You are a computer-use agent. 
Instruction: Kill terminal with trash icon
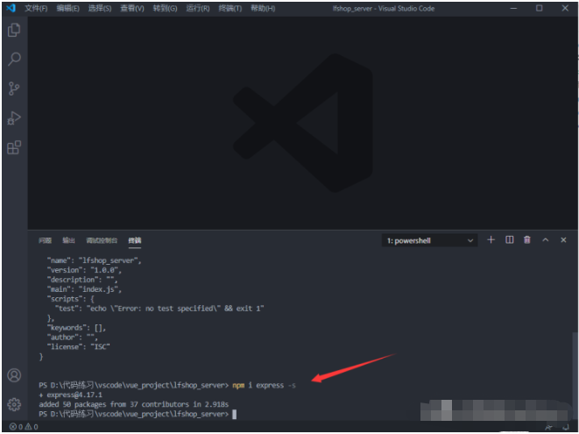[x=527, y=240]
